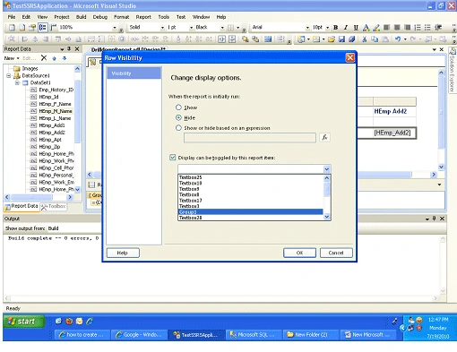Open the Arial font dropdown

click(x=307, y=28)
